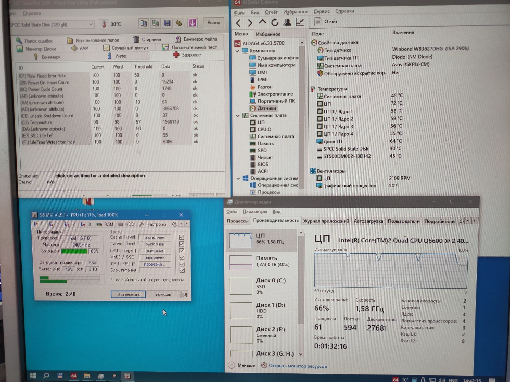This screenshot has height=382, width=510.
Task: Collapse the Операционная система tree node
Action: click(238, 179)
